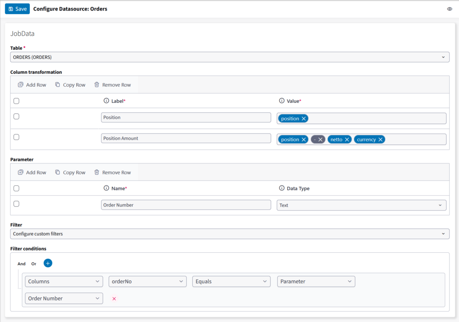
Task: Click info icon next to Data Type
Action: pyautogui.click(x=282, y=188)
